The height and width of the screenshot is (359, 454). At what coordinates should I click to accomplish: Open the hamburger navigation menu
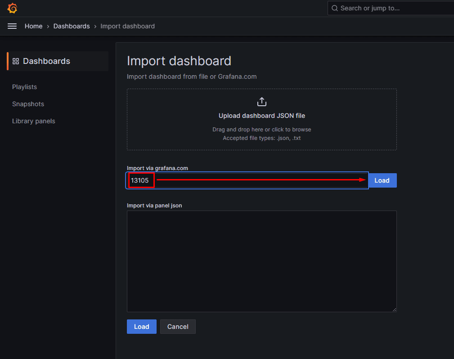(x=12, y=26)
